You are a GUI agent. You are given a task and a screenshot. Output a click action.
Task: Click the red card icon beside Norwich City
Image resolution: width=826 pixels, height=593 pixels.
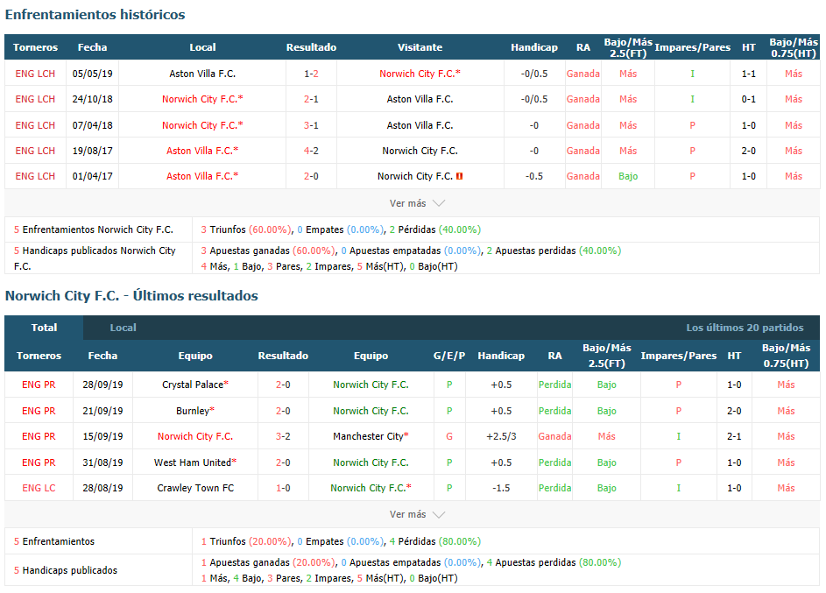coord(459,176)
